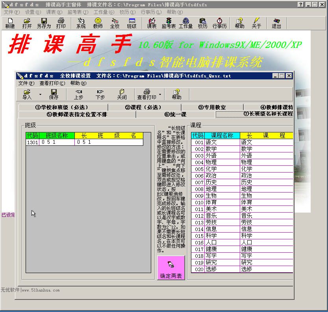Click the 工作量 (Workload) icon
Image resolution: width=328 pixels, height=312 pixels.
point(185,23)
